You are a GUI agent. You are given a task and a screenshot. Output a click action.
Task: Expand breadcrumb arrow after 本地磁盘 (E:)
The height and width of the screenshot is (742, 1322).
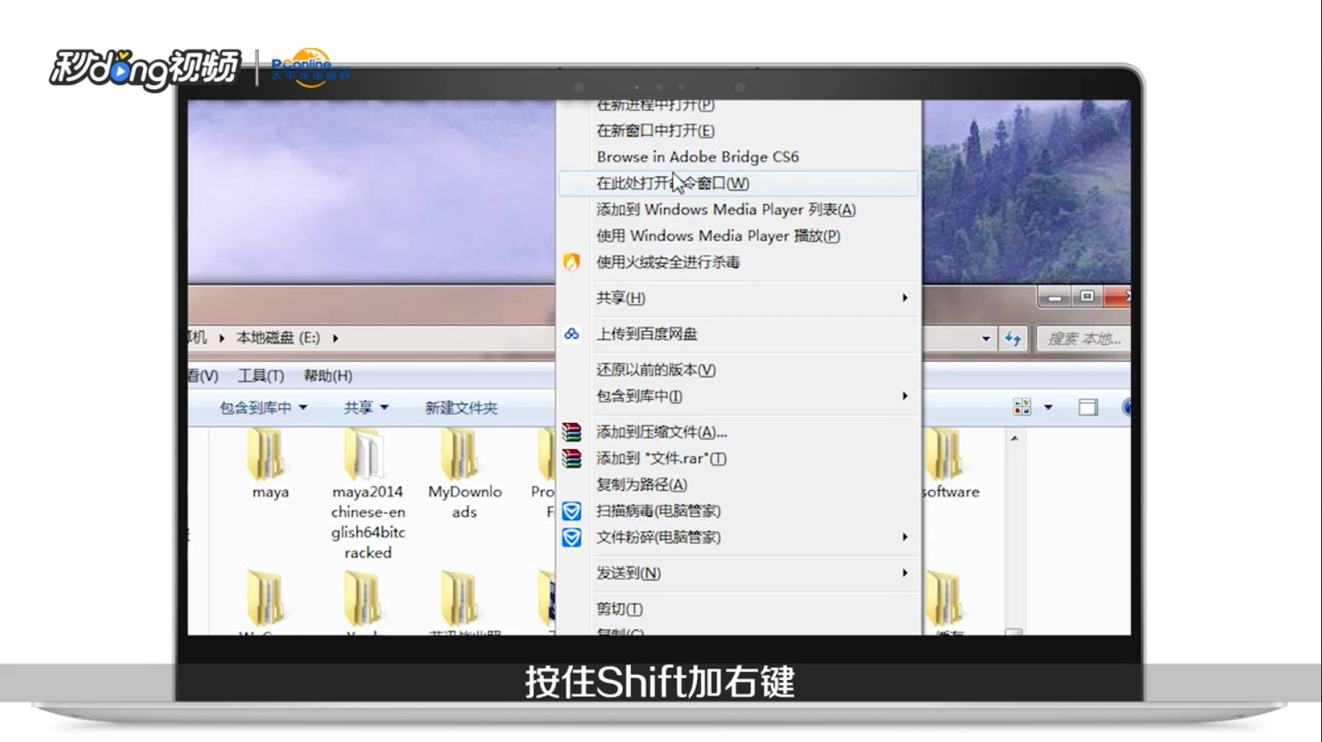[335, 338]
